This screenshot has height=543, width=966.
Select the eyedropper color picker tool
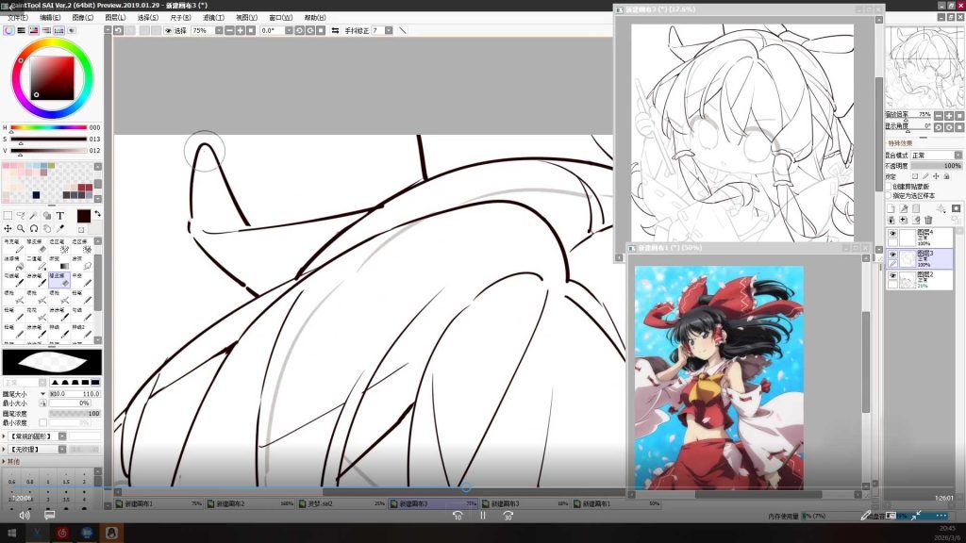tap(59, 228)
